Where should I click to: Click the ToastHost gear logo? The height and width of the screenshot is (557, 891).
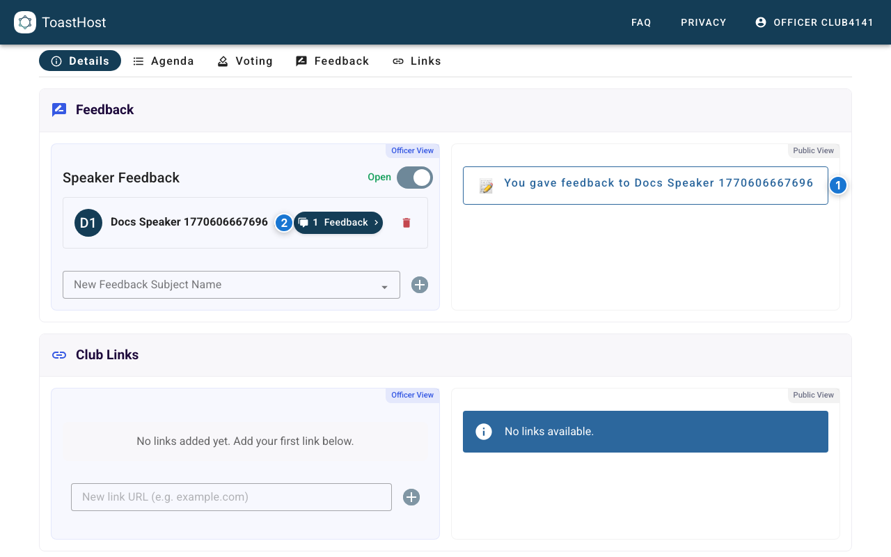click(25, 22)
